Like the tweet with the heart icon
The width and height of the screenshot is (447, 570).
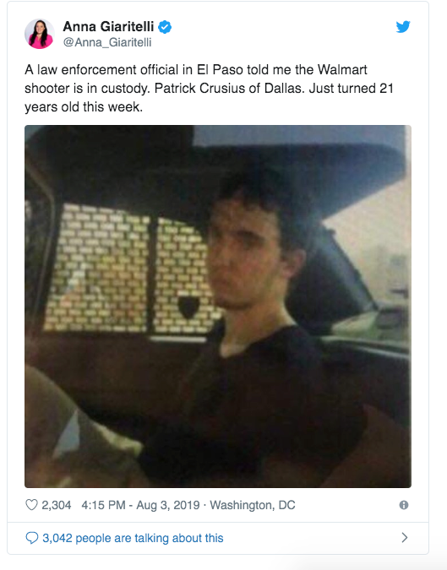click(31, 505)
